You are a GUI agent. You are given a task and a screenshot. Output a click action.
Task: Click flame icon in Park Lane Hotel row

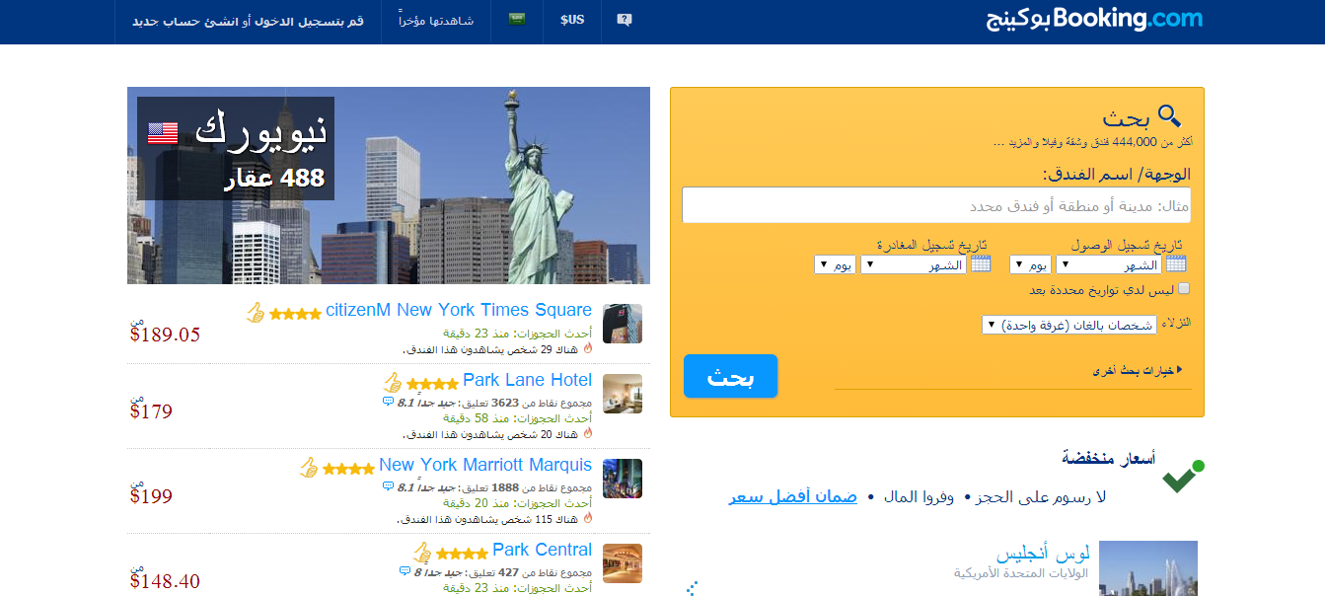click(x=588, y=433)
